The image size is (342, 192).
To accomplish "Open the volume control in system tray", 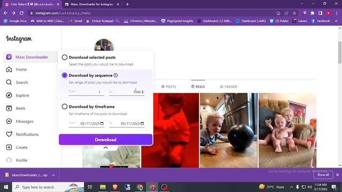I will pos(309,187).
